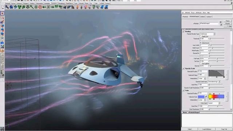The height and width of the screenshot is (131, 233).
Task: Click the Selected Color blue swatch
Action: coord(201,97)
